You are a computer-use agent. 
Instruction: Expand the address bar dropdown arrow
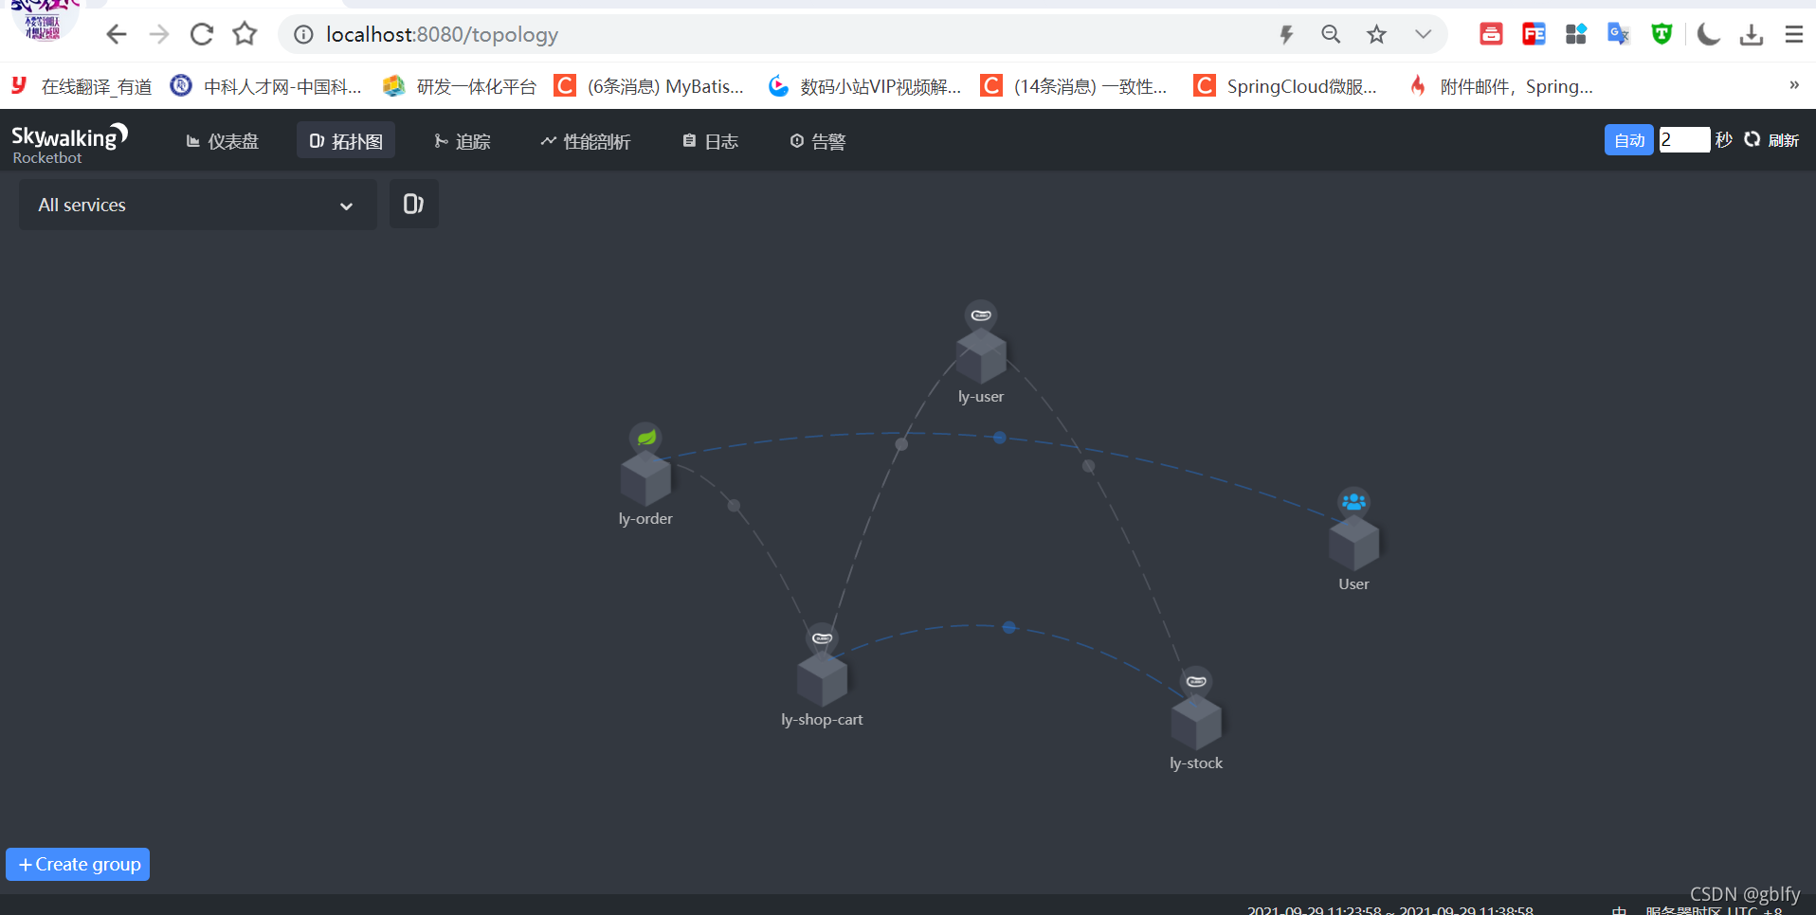click(1423, 35)
